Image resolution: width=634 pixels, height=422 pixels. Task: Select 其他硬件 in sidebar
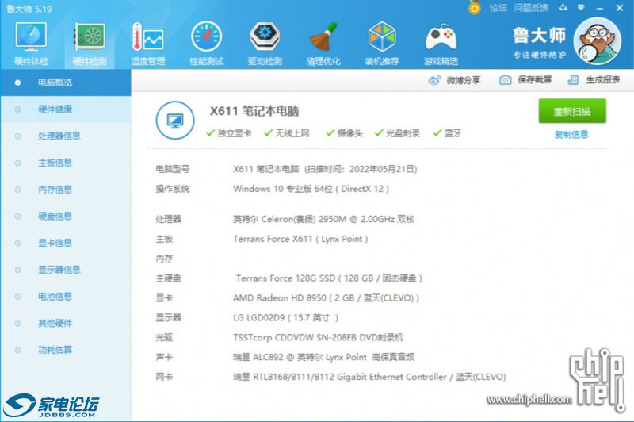[x=66, y=324]
